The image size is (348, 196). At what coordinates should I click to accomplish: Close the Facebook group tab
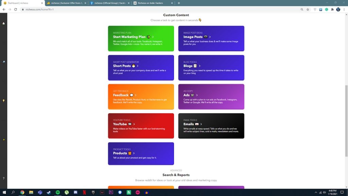pos(128,3)
